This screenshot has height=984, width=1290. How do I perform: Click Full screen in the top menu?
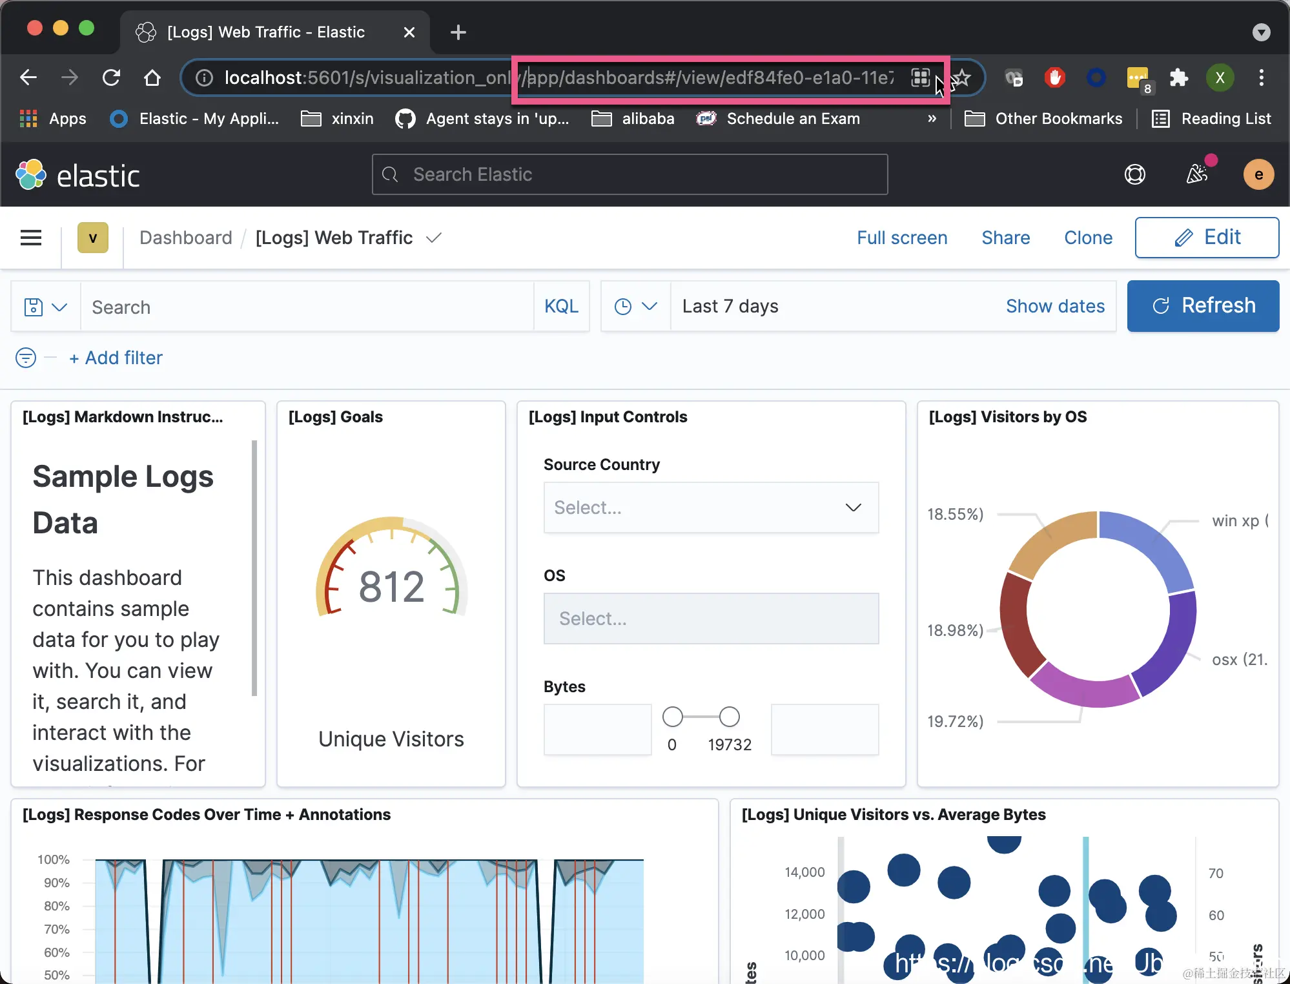point(902,238)
